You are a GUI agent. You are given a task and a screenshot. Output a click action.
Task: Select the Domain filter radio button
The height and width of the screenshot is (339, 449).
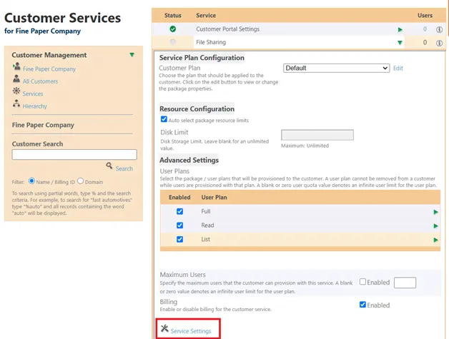(x=80, y=181)
